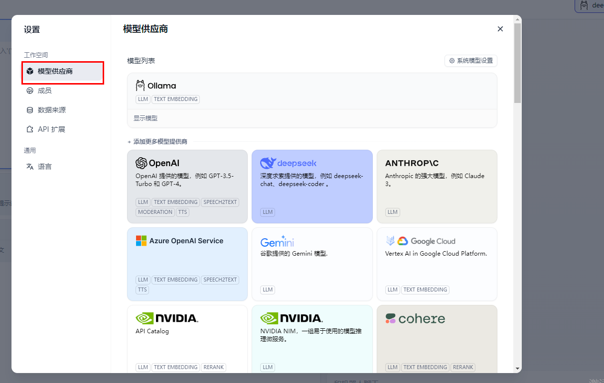Select the Gemini provider card
The image size is (604, 383).
312,264
